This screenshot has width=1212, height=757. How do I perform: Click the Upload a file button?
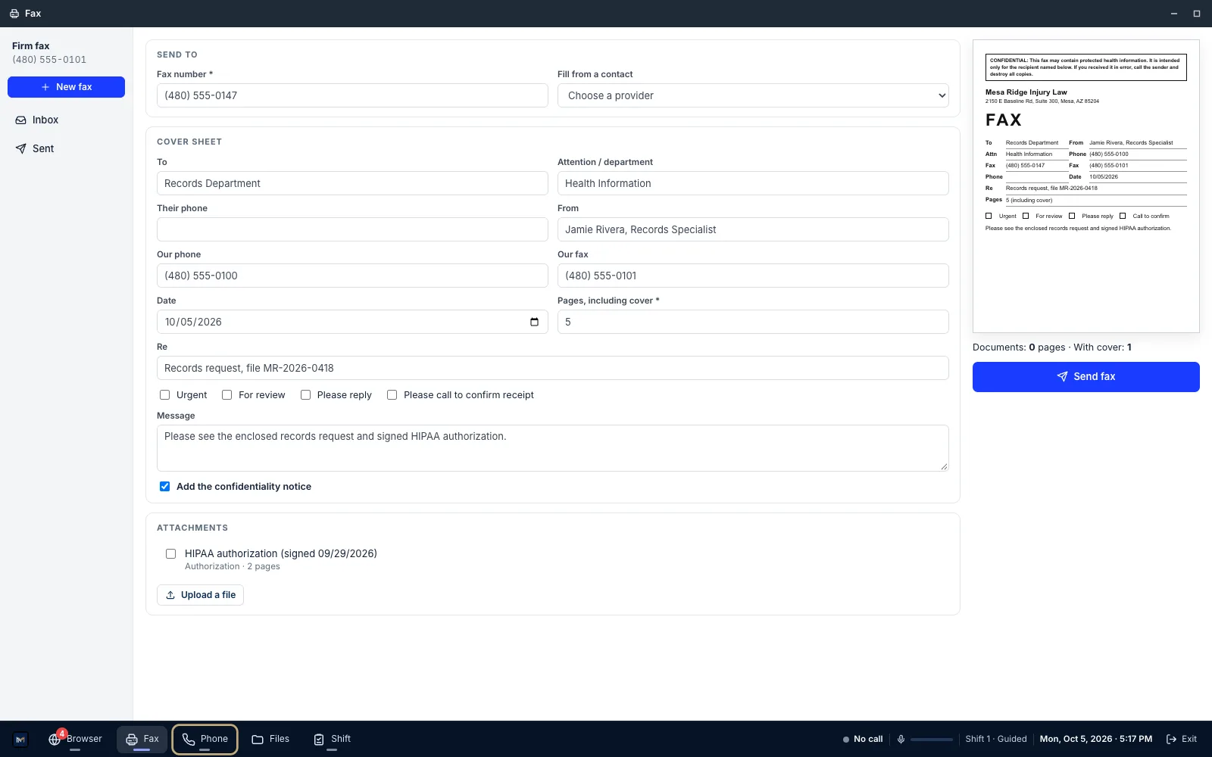tap(200, 595)
